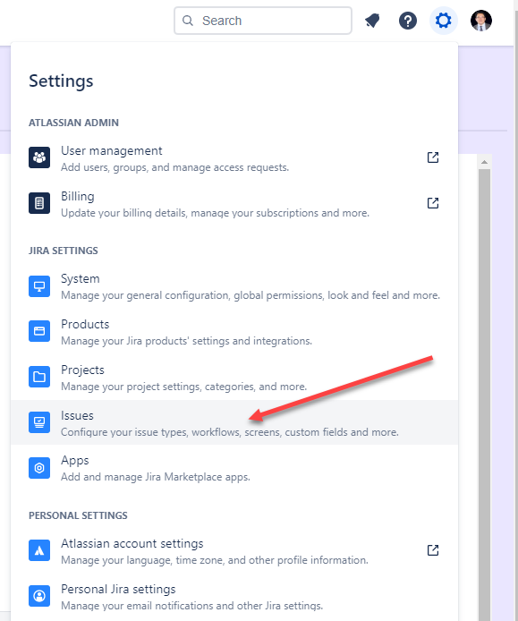
Task: Open User management settings
Action: tap(234, 158)
